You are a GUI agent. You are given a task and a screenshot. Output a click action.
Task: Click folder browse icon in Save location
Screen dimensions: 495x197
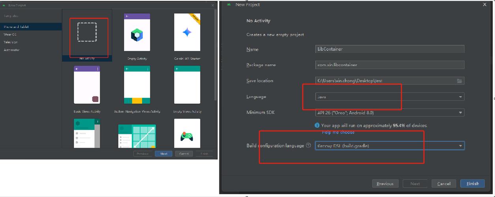459,81
